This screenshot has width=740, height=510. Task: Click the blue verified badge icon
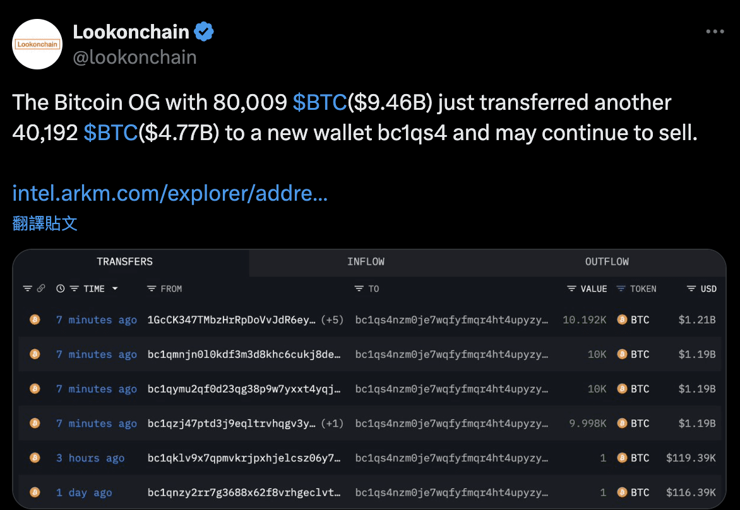point(204,32)
